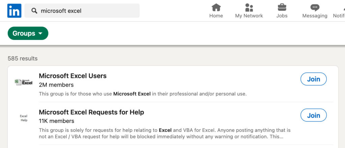Click the Home navigation label
Viewport: 345px width, 148px height.
point(216,16)
